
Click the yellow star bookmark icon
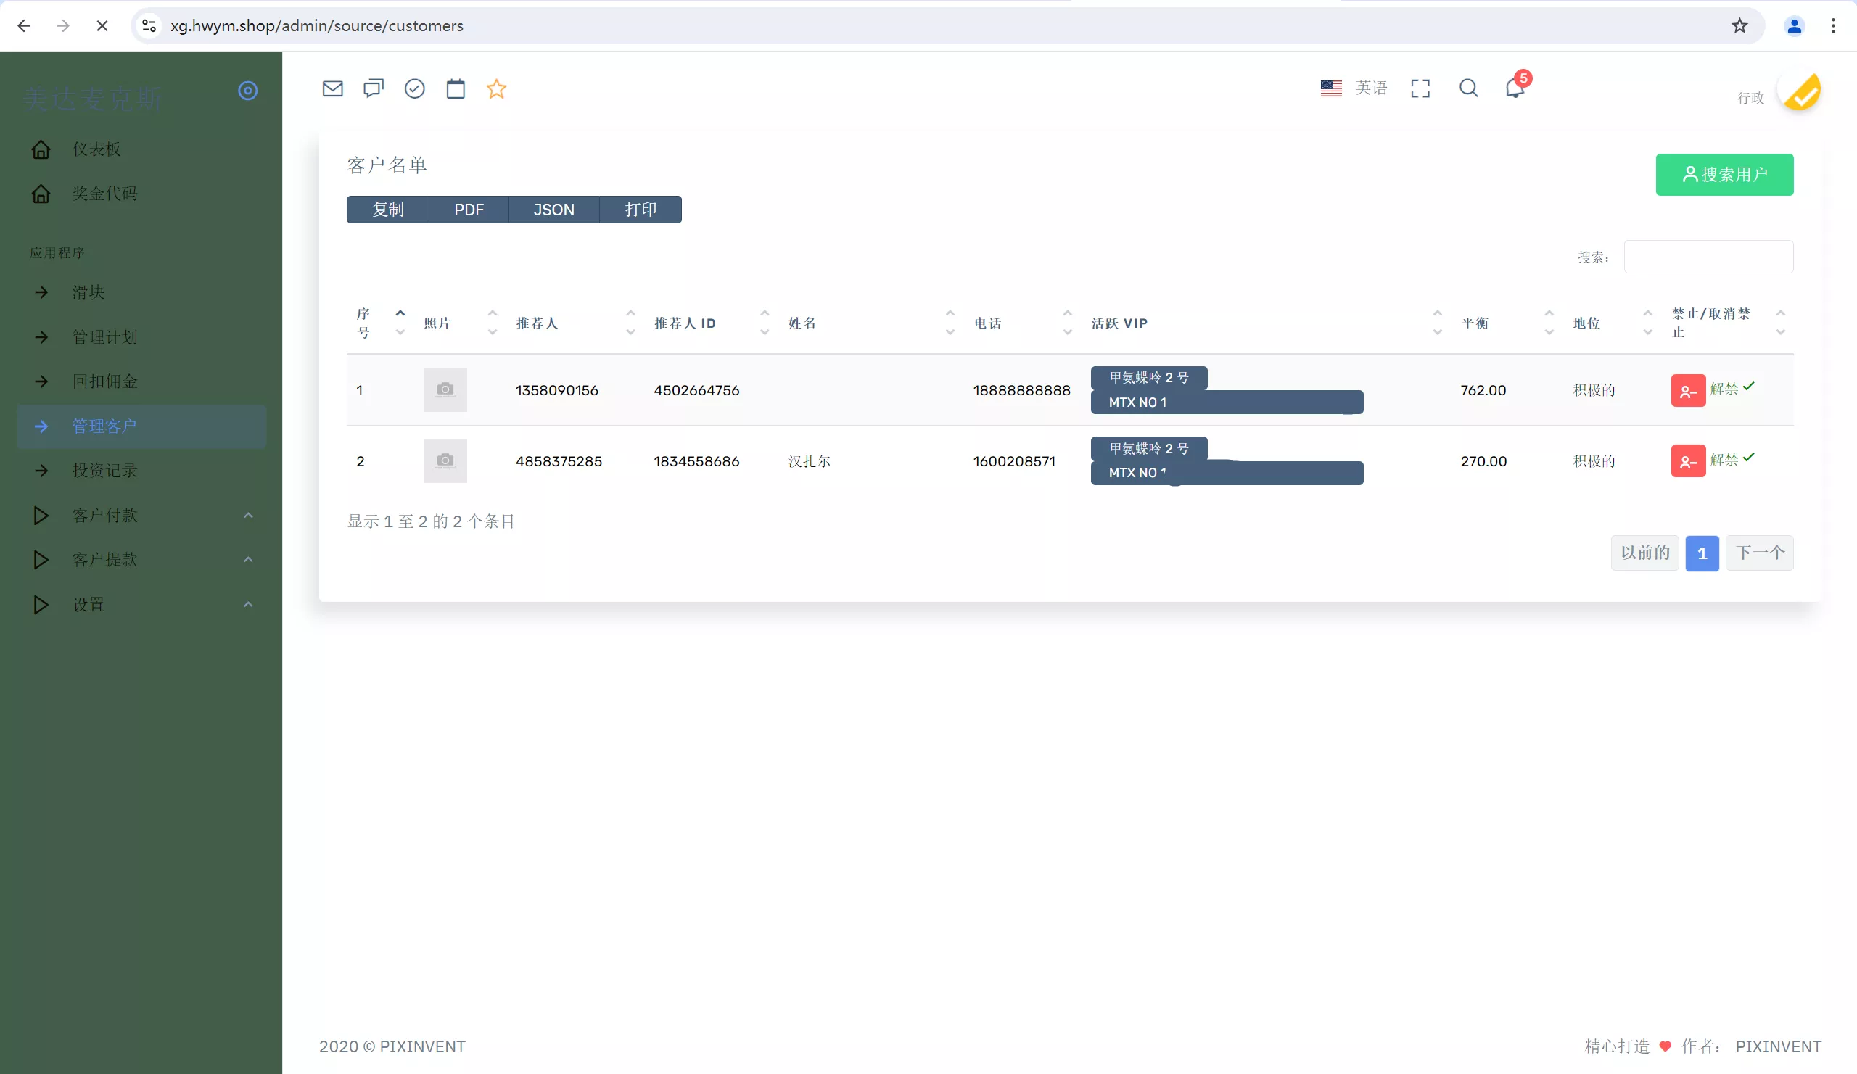pyautogui.click(x=497, y=89)
